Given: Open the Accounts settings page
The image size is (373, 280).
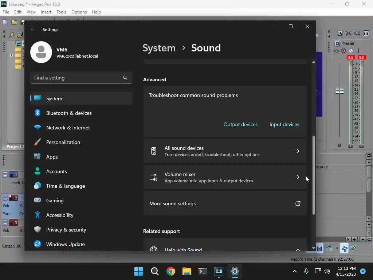Looking at the screenshot, I should coord(81,171).
